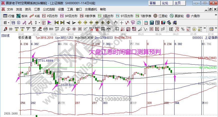Click the 论坛 forum button
Screen dimensions: 218x117
[165, 3]
